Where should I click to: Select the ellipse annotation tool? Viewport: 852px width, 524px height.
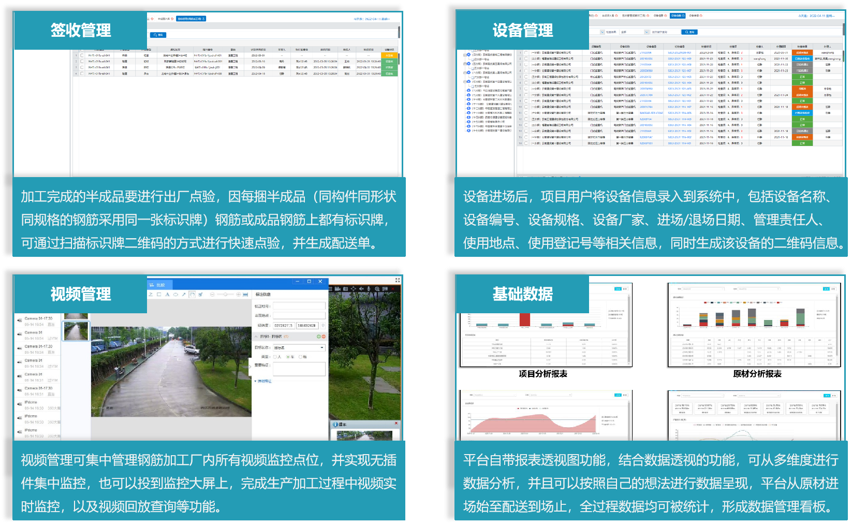coord(175,295)
